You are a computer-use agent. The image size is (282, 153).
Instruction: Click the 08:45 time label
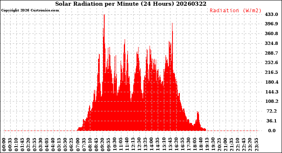(96, 145)
